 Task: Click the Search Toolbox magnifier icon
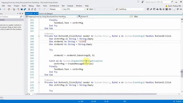click(x=21, y=17)
